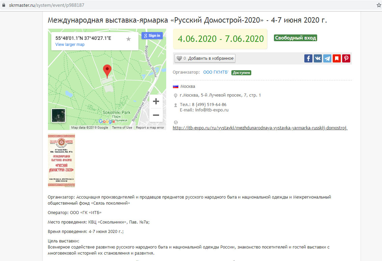Viewport: 382px width, 261px height.
Task: Click the event title heading
Action: (x=187, y=20)
